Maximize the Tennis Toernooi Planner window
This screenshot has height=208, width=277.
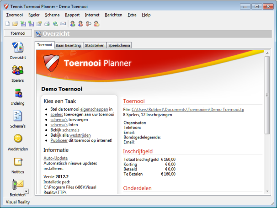click(257, 6)
